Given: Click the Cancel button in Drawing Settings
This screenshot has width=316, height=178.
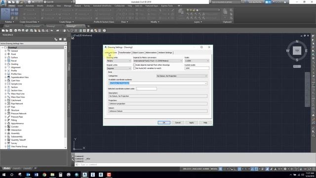Looking at the screenshot, I should click(178, 123).
